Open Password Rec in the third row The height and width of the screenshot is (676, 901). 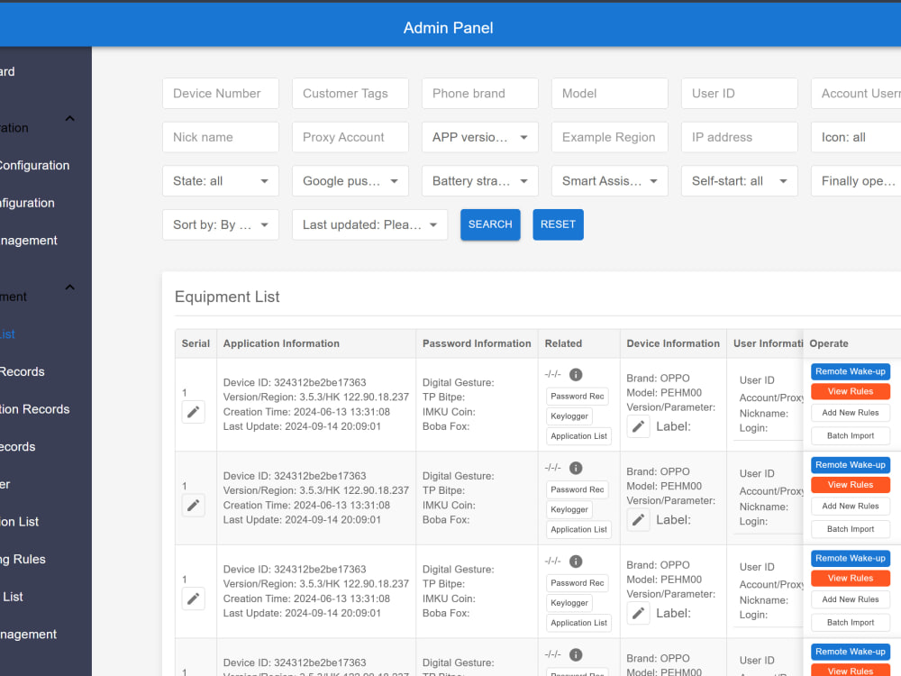pos(577,583)
